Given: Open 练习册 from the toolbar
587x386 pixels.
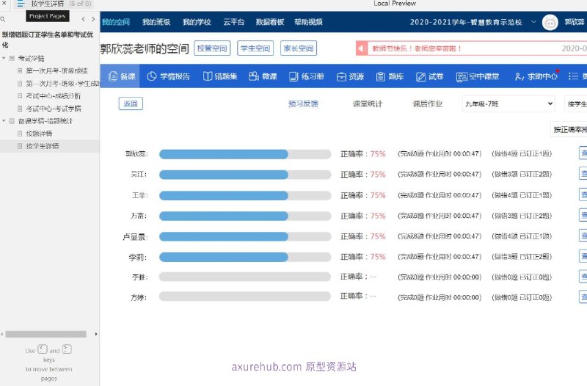Looking at the screenshot, I should coord(306,76).
